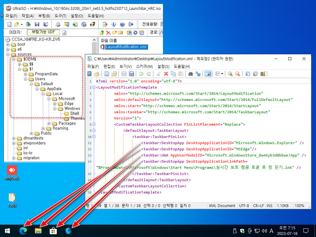Click the Find binoculars icon in Notepad2
This screenshot has width=316, height=237.
[x=190, y=74]
